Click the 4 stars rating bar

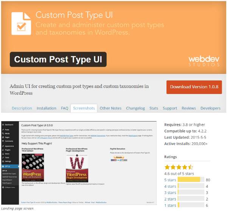(x=191, y=186)
